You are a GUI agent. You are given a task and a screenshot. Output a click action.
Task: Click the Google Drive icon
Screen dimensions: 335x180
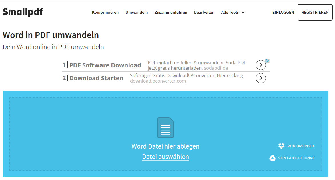coord(272,158)
